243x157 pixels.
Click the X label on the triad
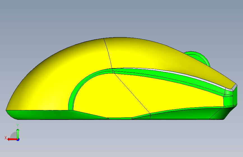(x=6, y=138)
